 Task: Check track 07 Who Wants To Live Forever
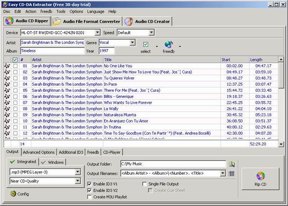tap(15, 103)
